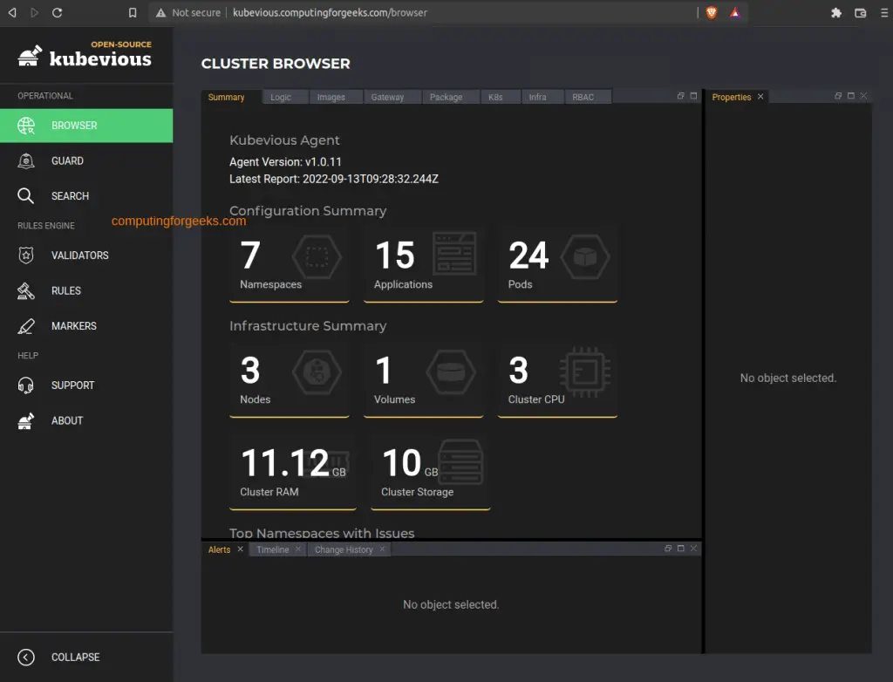Click the Browser globe icon
This screenshot has height=682, width=893.
tap(25, 126)
